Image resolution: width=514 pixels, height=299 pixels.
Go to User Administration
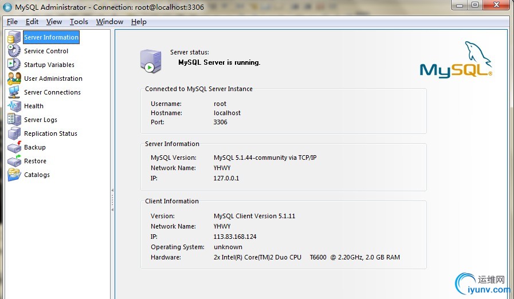click(x=53, y=78)
